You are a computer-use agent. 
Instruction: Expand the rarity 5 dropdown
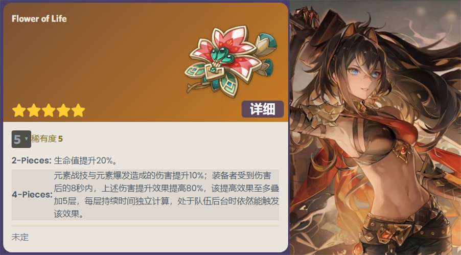21,139
